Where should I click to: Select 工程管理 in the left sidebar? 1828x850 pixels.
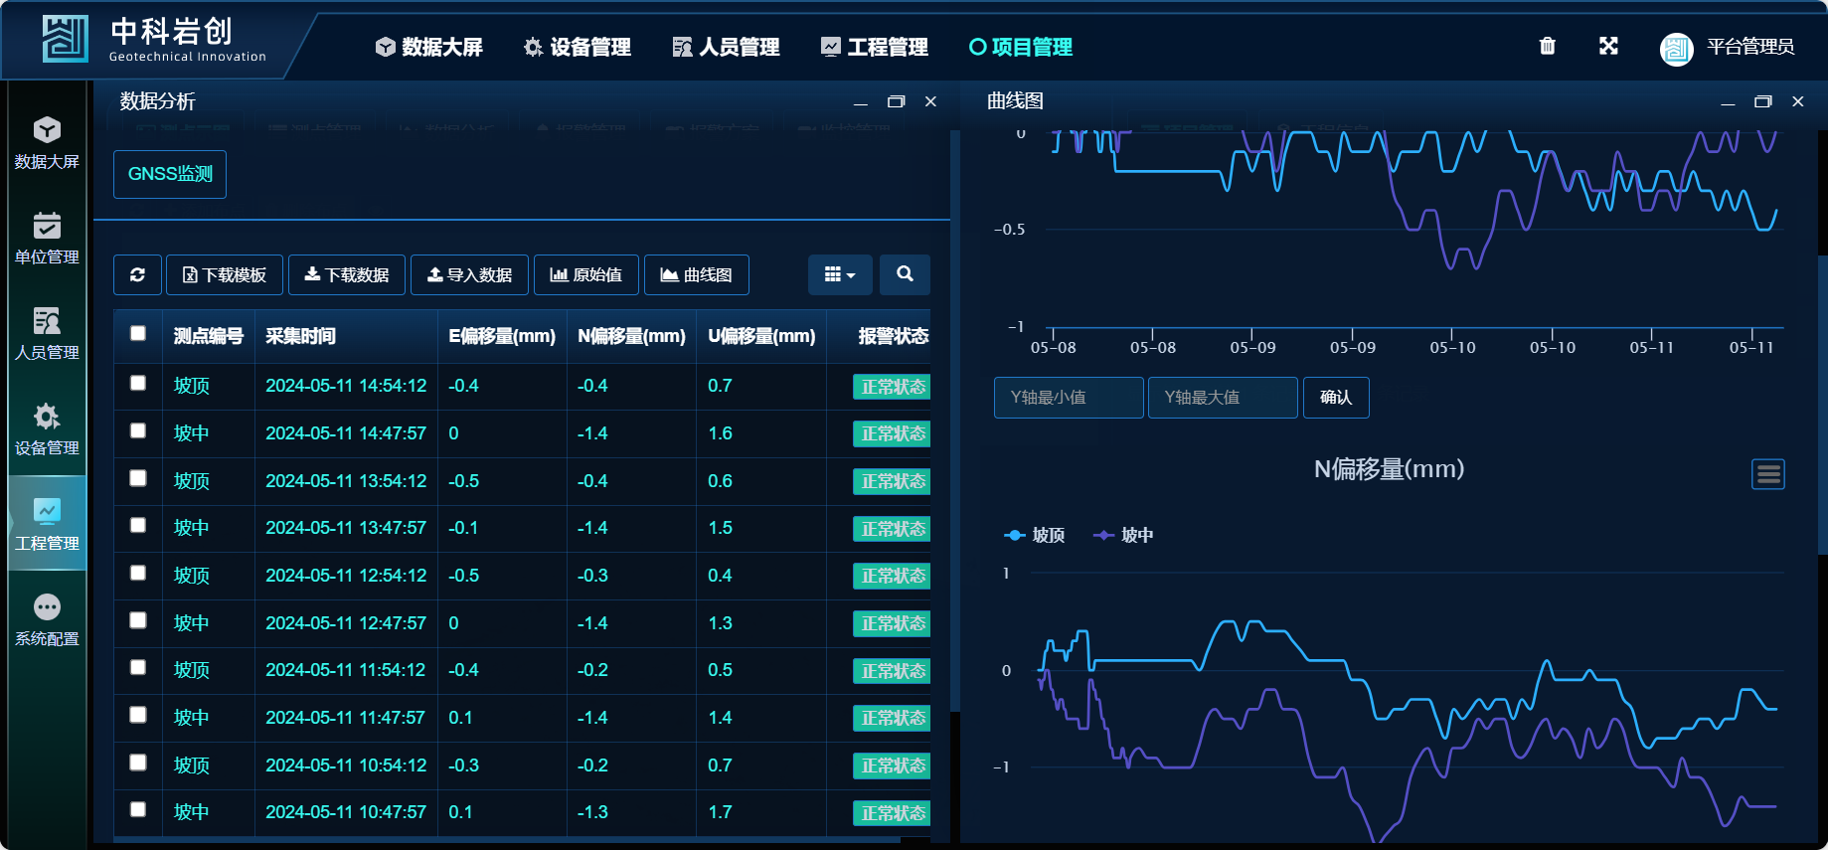click(x=47, y=524)
